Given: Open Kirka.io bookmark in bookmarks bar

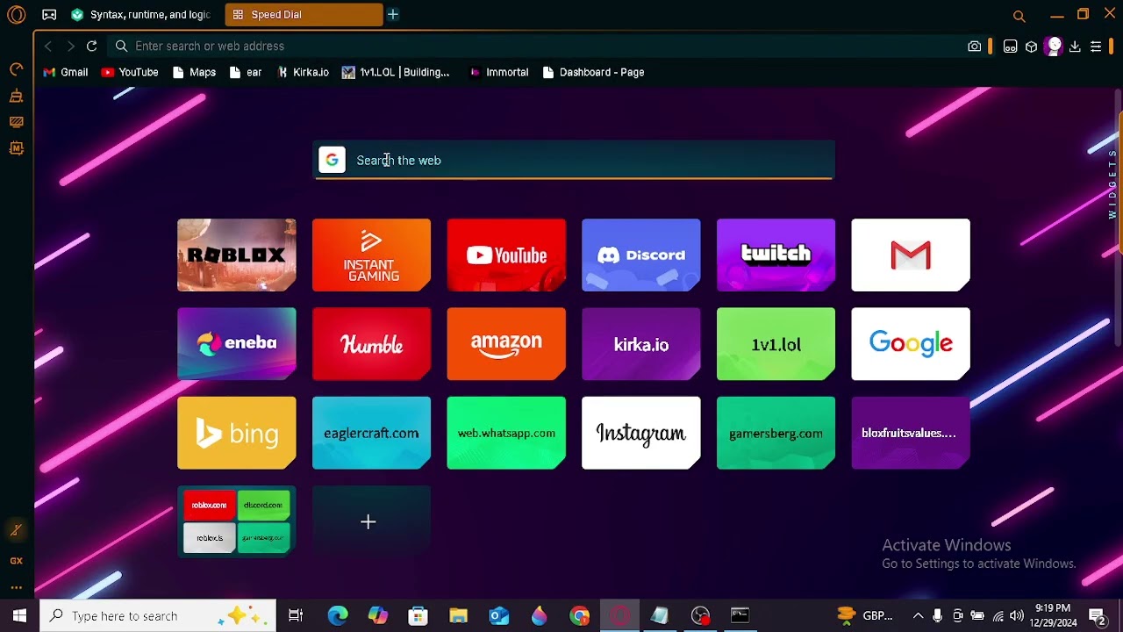Looking at the screenshot, I should point(303,72).
